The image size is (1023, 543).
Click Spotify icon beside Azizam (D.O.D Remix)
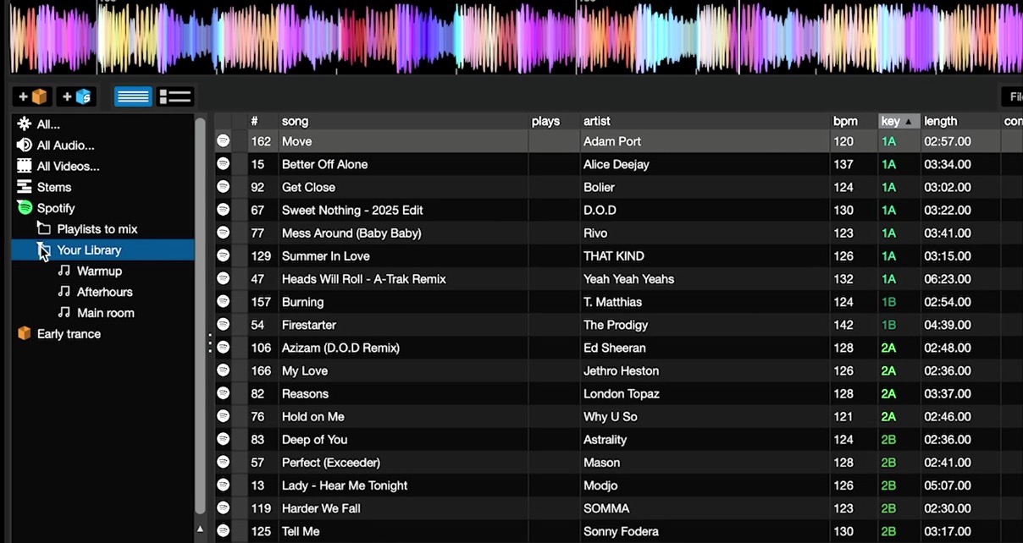[223, 348]
